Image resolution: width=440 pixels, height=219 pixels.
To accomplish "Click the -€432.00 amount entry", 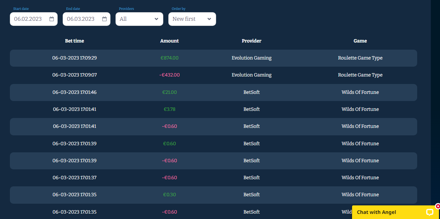I will tap(169, 75).
